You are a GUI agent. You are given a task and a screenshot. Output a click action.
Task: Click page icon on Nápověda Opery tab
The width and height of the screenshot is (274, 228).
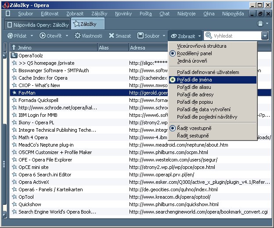pyautogui.click(x=10, y=25)
